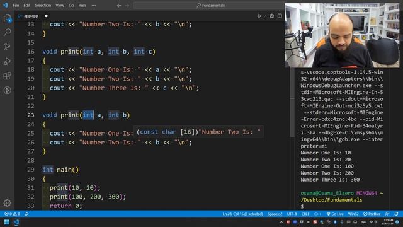Open the Search view in activity bar
This screenshot has width=403, height=227.
(7, 32)
